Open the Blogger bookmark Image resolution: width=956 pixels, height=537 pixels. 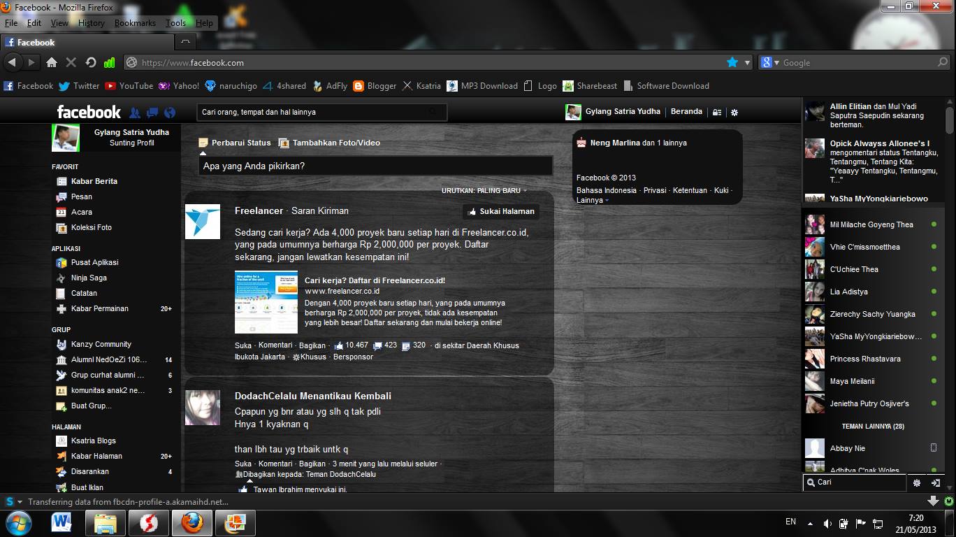(375, 86)
